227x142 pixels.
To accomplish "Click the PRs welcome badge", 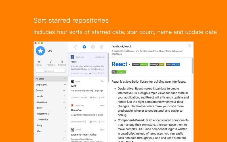I will pos(119,72).
